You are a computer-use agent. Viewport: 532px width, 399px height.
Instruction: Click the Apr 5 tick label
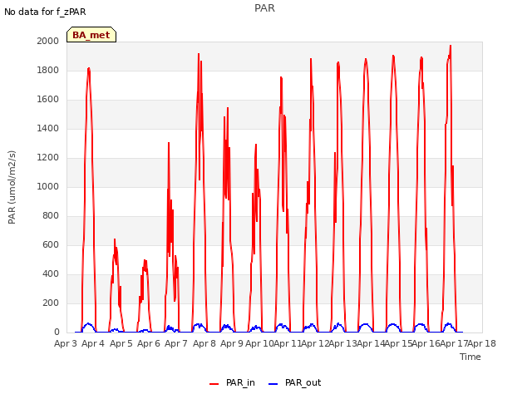point(121,343)
